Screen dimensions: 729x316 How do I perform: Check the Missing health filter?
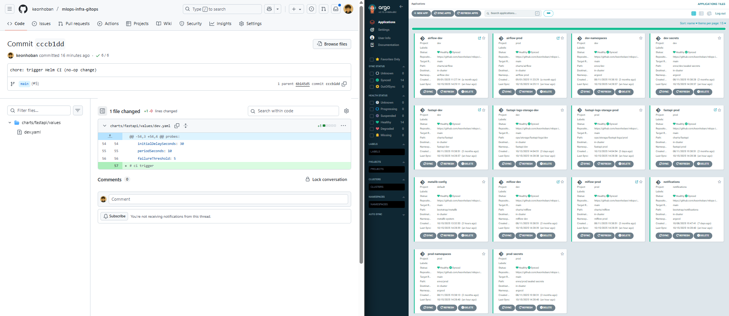tap(372, 135)
